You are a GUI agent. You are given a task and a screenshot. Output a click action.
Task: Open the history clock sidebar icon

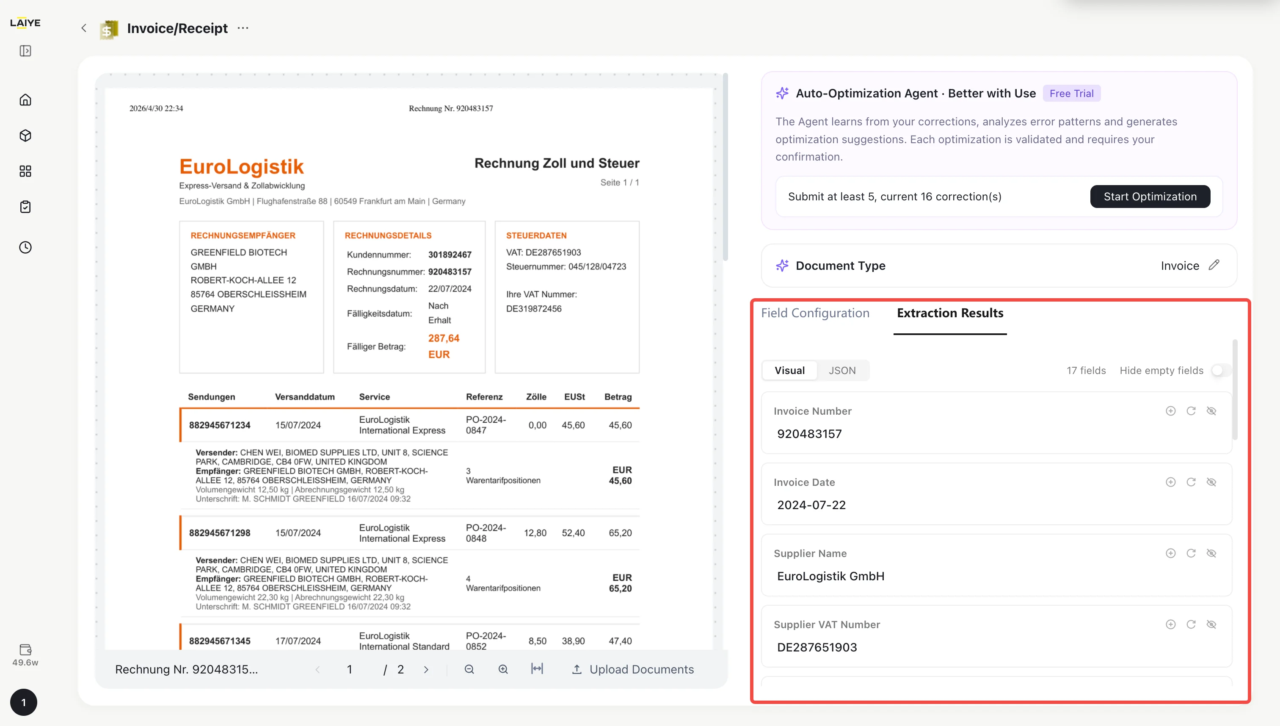click(x=25, y=247)
